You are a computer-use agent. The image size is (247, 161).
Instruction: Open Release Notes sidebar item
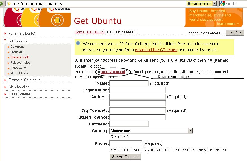tap(20, 63)
